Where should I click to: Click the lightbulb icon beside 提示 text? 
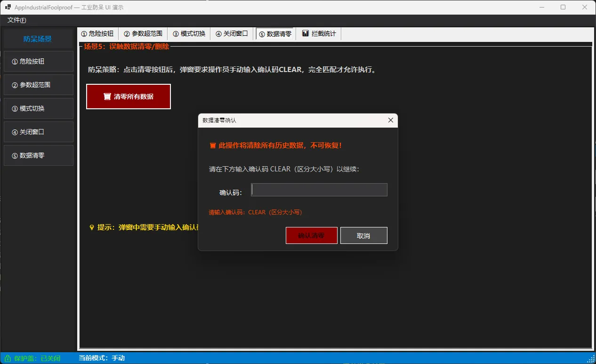coord(92,227)
